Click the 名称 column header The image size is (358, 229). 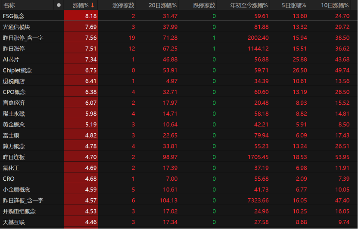click(x=9, y=5)
